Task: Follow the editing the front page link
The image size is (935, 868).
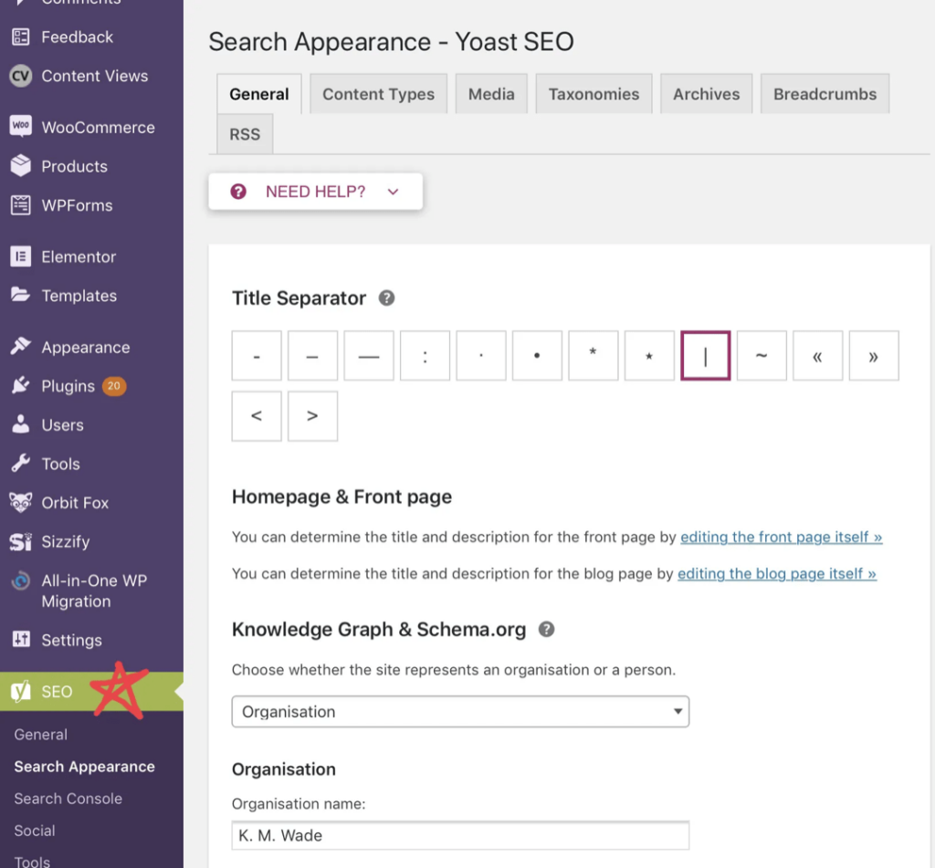Action: tap(781, 537)
